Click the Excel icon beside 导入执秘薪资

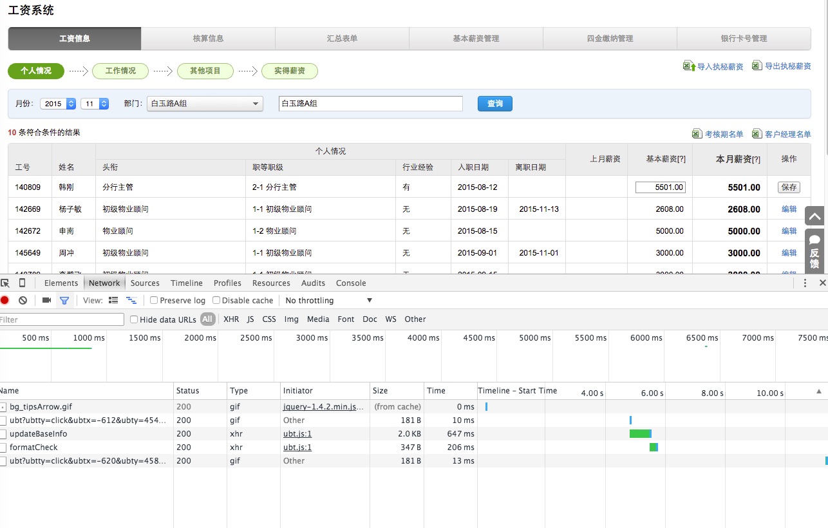click(689, 66)
